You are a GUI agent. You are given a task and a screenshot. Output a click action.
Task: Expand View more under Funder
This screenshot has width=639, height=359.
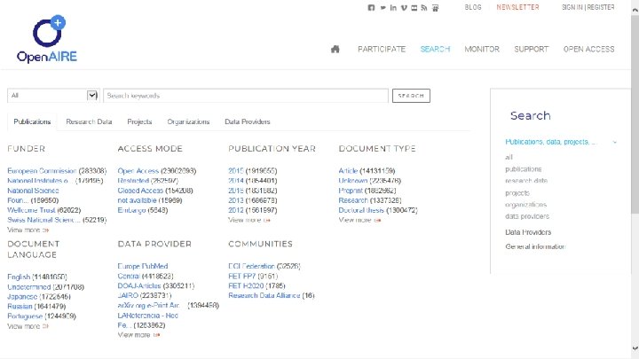[28, 230]
